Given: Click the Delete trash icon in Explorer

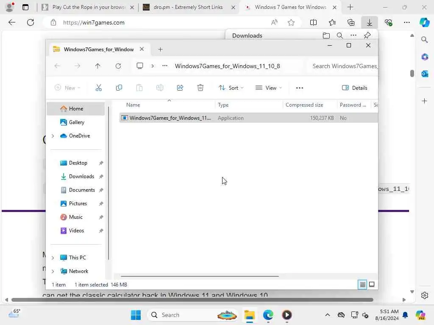Looking at the screenshot, I should pos(200,88).
